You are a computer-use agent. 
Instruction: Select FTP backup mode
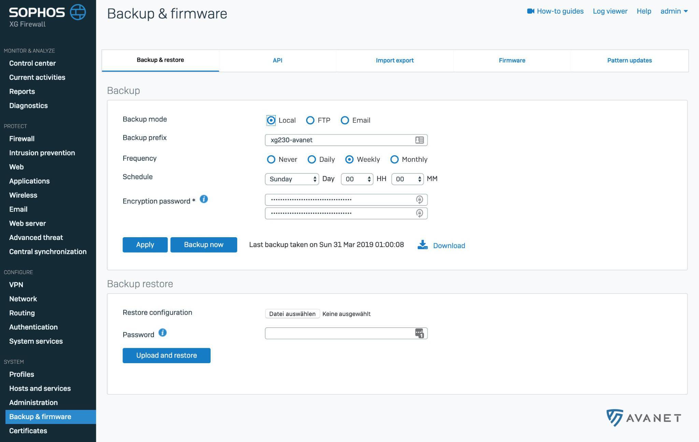pyautogui.click(x=310, y=120)
